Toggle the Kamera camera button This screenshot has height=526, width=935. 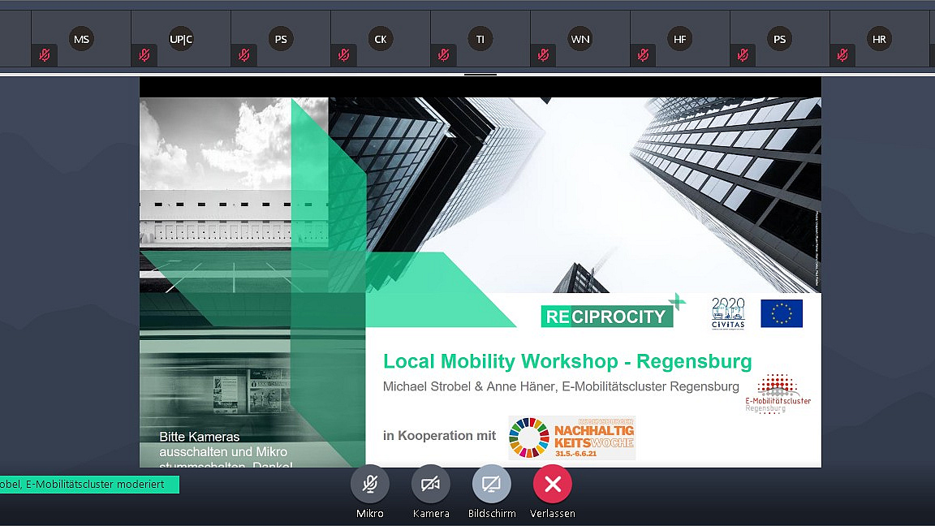click(430, 484)
